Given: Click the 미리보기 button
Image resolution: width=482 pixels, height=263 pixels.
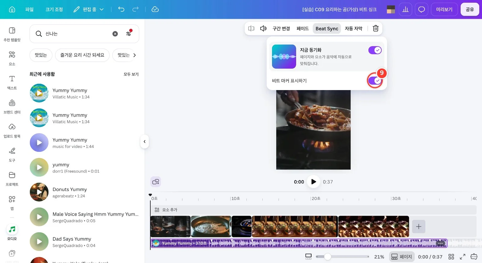Looking at the screenshot, I should pyautogui.click(x=444, y=9).
